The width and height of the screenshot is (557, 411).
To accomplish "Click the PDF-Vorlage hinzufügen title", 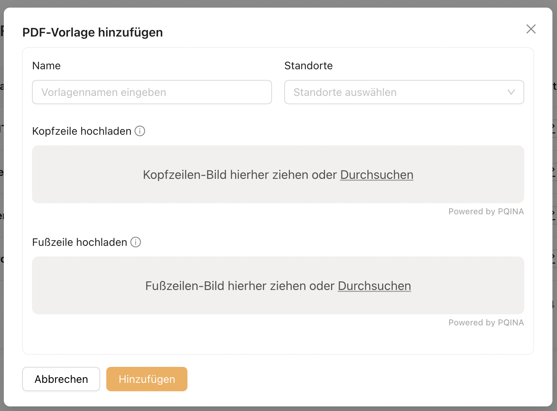I will (x=93, y=32).
